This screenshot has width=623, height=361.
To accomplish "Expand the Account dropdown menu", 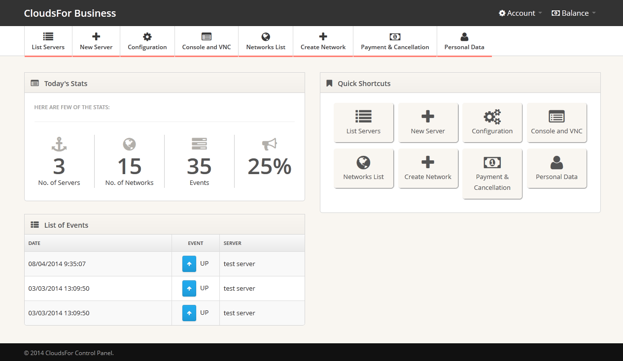I will pyautogui.click(x=520, y=13).
